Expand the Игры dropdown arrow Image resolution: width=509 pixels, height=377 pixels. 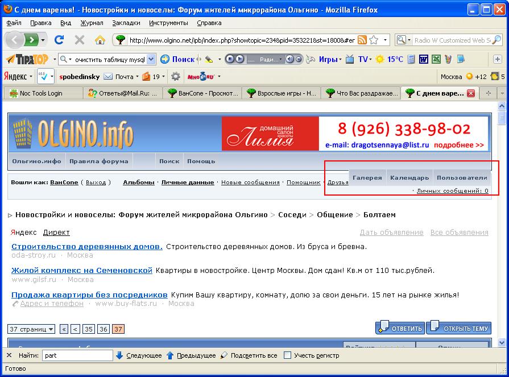[340, 60]
